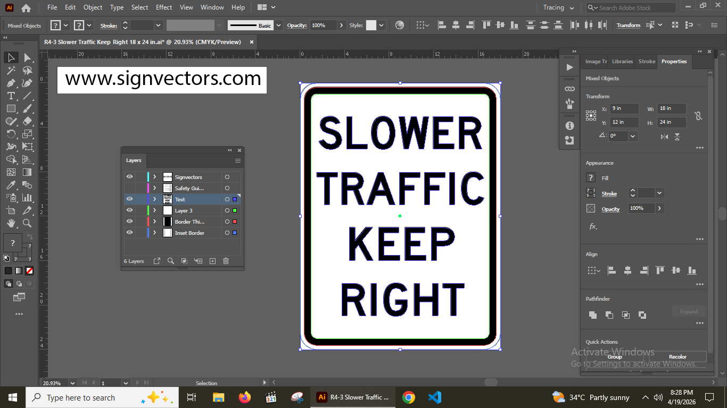Screen dimensions: 727x408
Task: Click the Group quick action button
Action: (x=614, y=356)
